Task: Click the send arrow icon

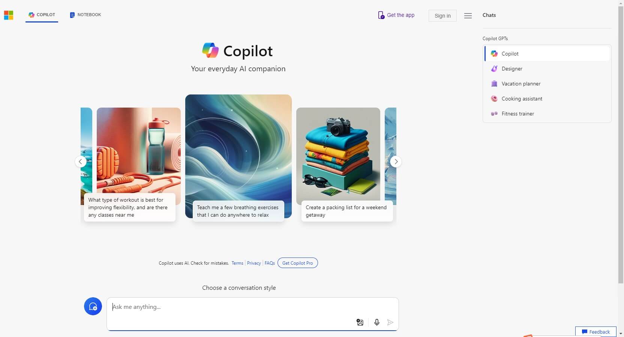Action: point(390,322)
